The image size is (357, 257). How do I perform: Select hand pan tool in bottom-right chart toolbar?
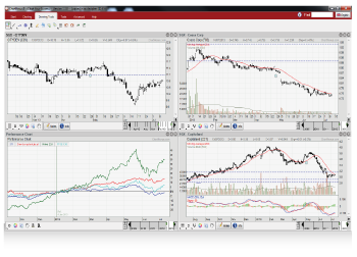pos(212,225)
